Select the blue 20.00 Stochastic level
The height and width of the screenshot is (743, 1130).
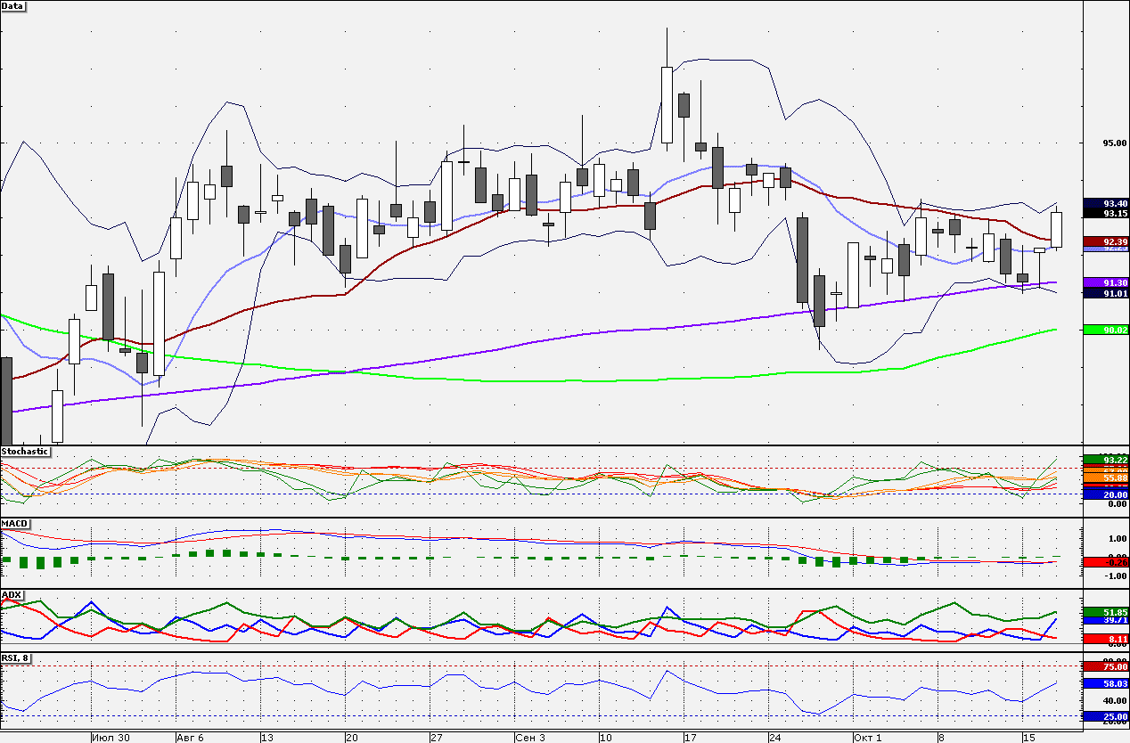pos(1106,494)
